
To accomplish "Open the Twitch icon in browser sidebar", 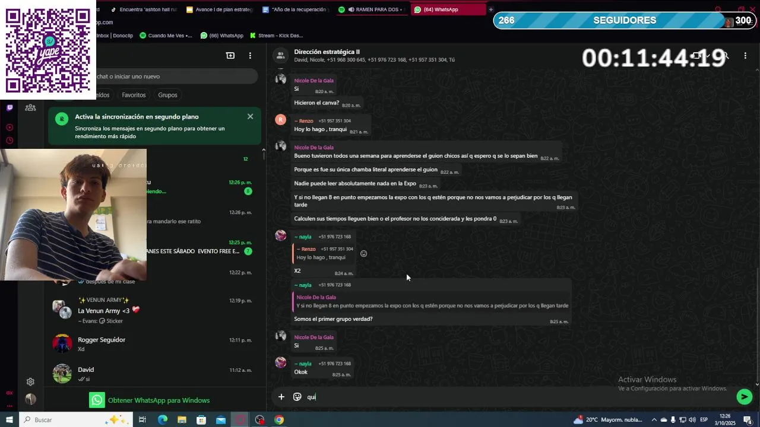I will (9, 107).
